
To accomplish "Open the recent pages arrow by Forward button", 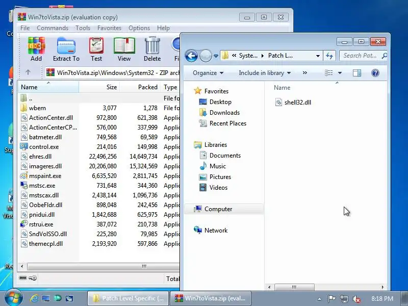I will [x=216, y=56].
